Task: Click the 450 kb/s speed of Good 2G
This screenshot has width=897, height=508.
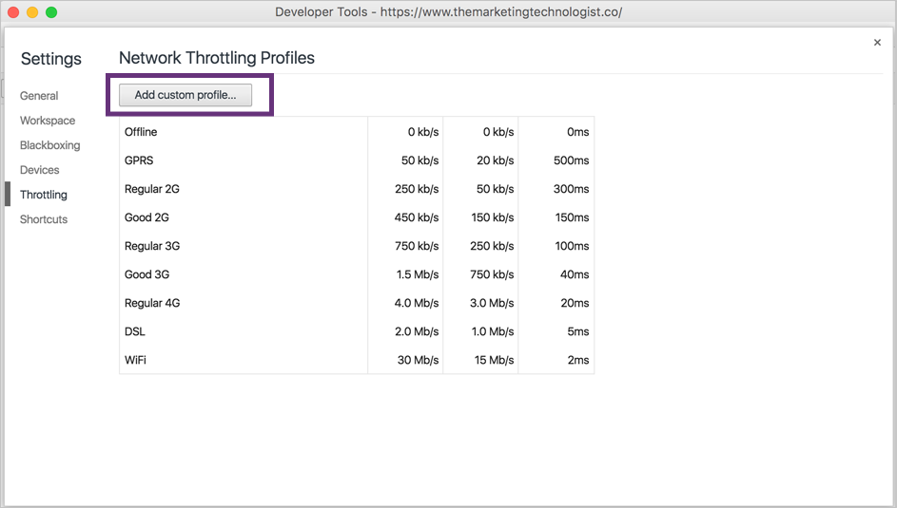Action: [417, 217]
